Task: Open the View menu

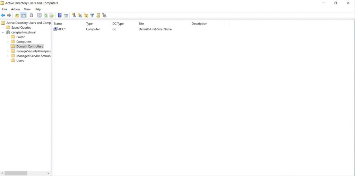Action: pos(27,9)
